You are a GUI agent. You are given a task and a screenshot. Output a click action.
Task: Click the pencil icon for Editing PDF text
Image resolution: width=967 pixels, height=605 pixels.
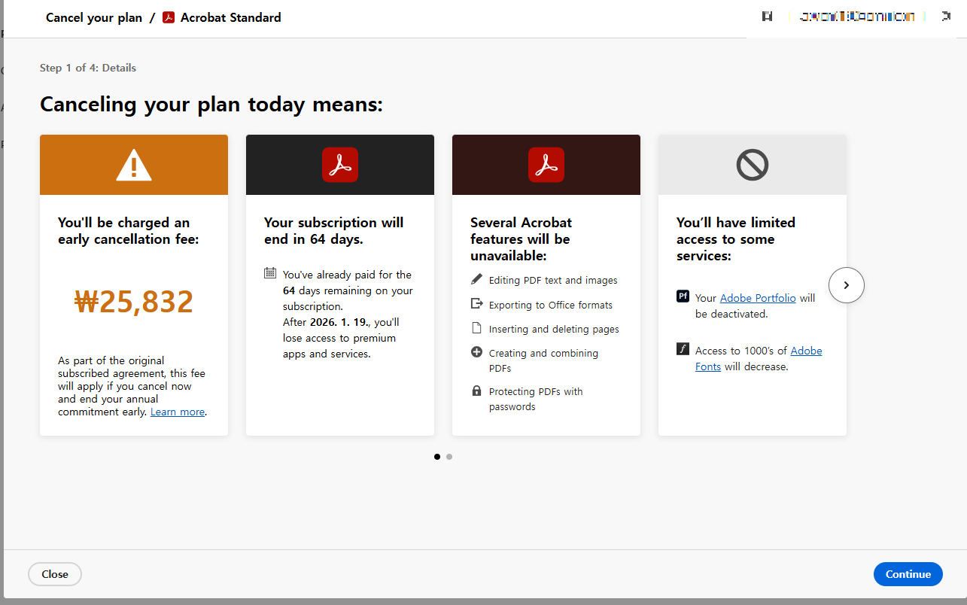476,279
